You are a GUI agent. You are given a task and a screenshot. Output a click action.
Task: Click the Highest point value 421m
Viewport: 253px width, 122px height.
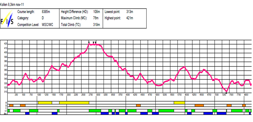(x=129, y=18)
